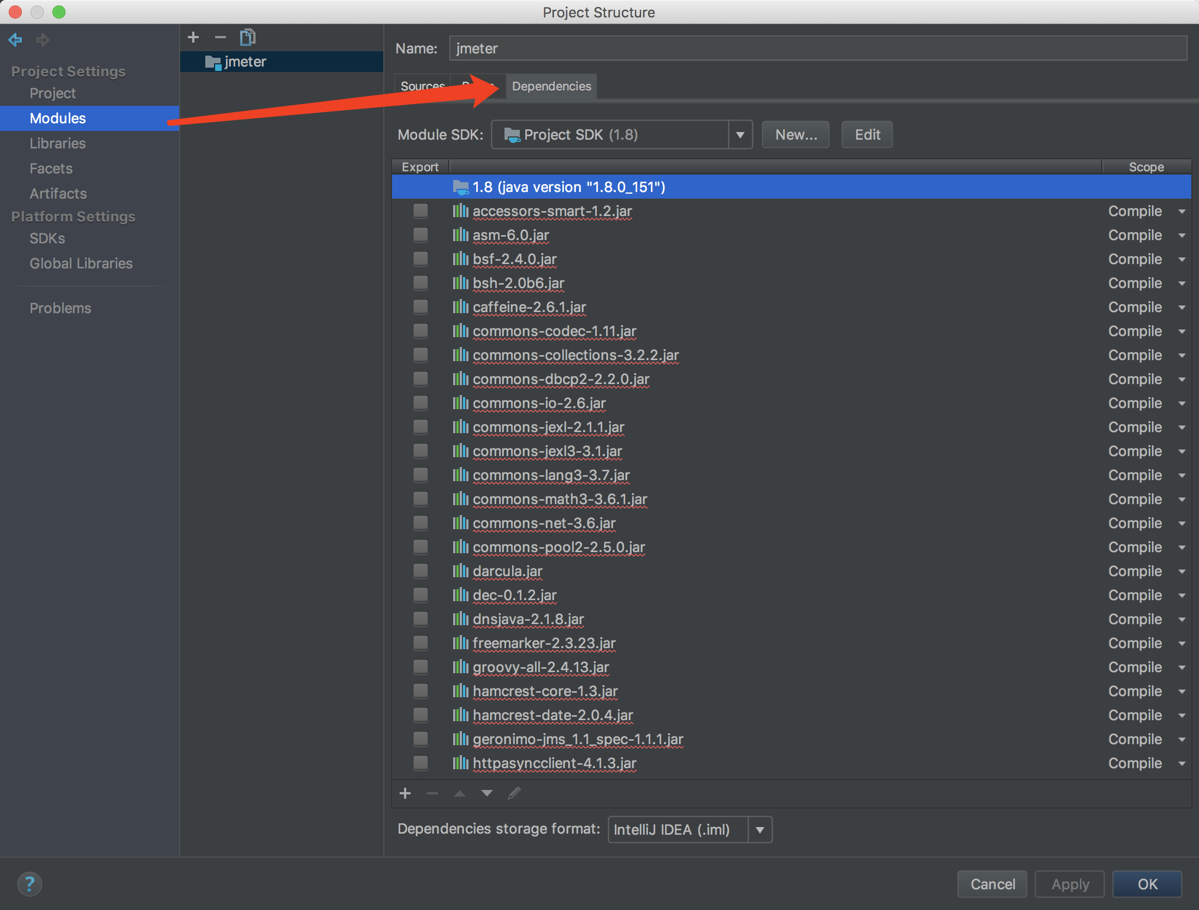The width and height of the screenshot is (1199, 910).
Task: Open scope dropdown for darcula.jar
Action: click(1182, 572)
